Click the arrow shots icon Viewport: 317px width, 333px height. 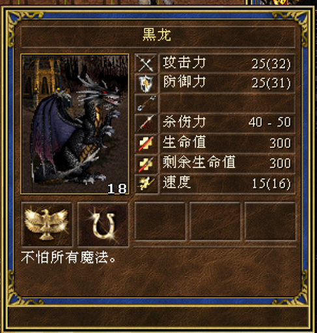(x=146, y=104)
